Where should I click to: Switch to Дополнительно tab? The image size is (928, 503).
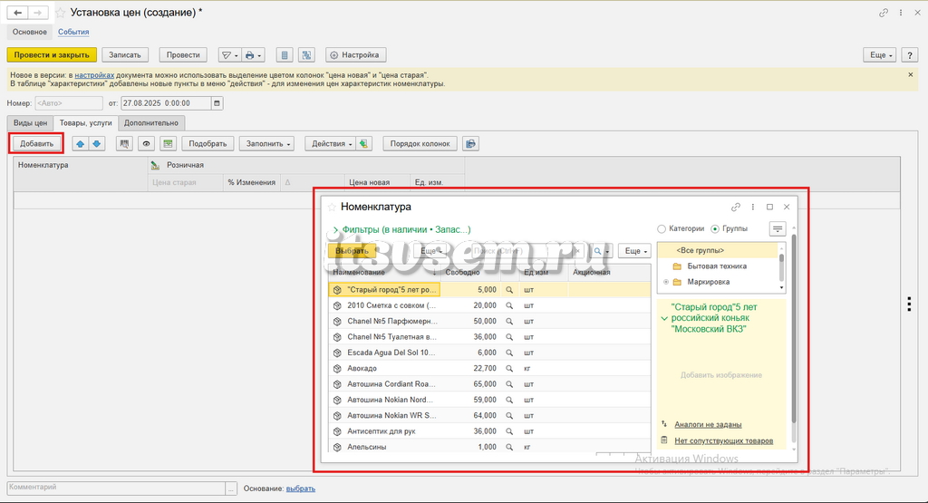151,123
